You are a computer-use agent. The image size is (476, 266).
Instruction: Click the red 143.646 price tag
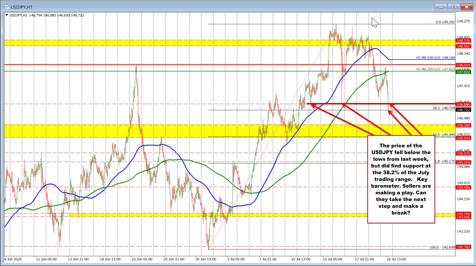pyautogui.click(x=463, y=217)
